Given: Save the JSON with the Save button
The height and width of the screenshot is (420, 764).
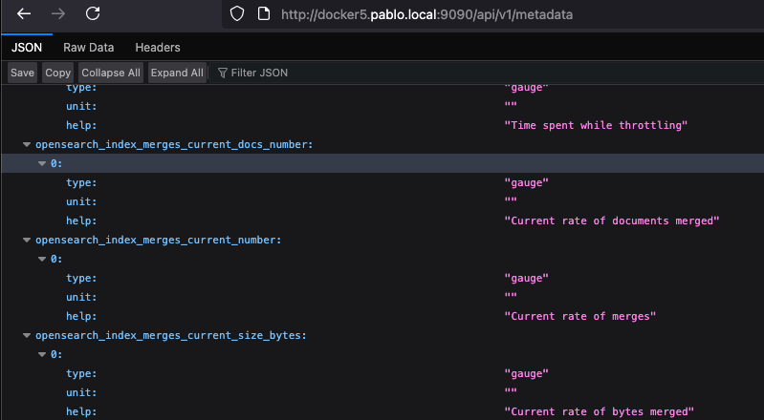Looking at the screenshot, I should pos(22,73).
